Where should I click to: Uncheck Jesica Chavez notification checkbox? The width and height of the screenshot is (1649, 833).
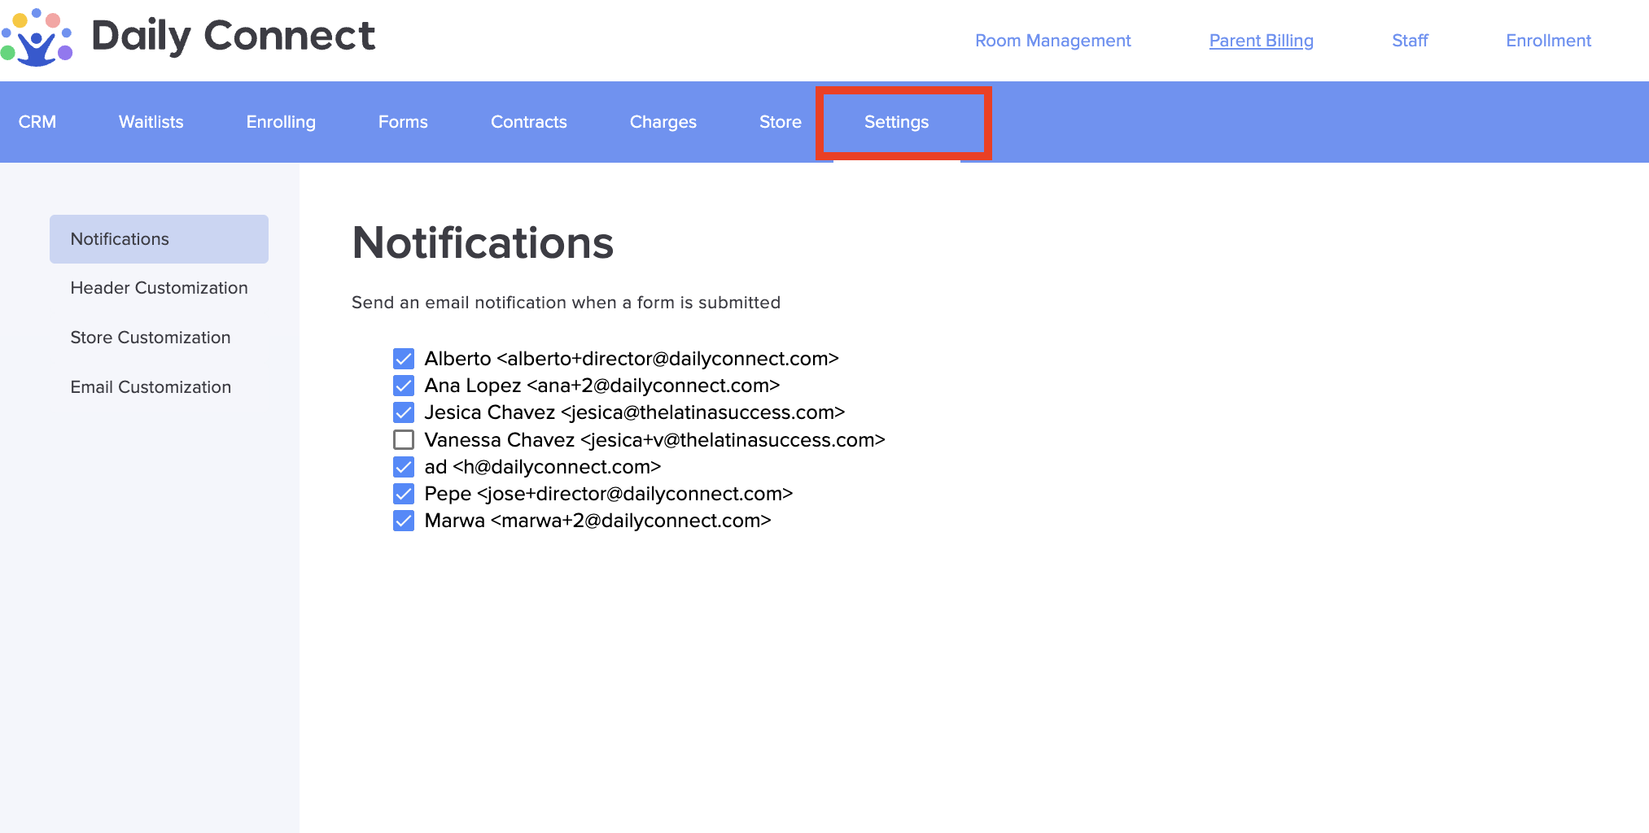[x=404, y=412]
